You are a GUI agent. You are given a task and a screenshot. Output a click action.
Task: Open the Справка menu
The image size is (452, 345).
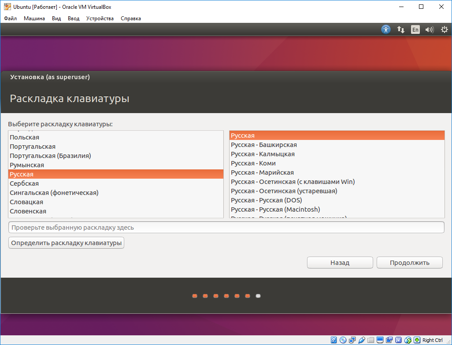pyautogui.click(x=131, y=18)
